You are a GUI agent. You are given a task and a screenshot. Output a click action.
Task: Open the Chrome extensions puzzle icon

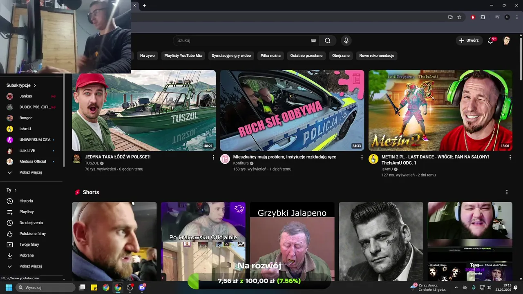[483, 17]
